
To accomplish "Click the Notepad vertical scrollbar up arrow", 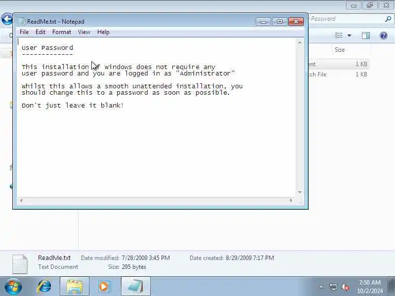I will 300,42.
